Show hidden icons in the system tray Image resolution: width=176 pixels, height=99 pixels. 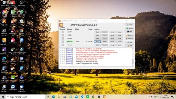[x=149, y=97]
